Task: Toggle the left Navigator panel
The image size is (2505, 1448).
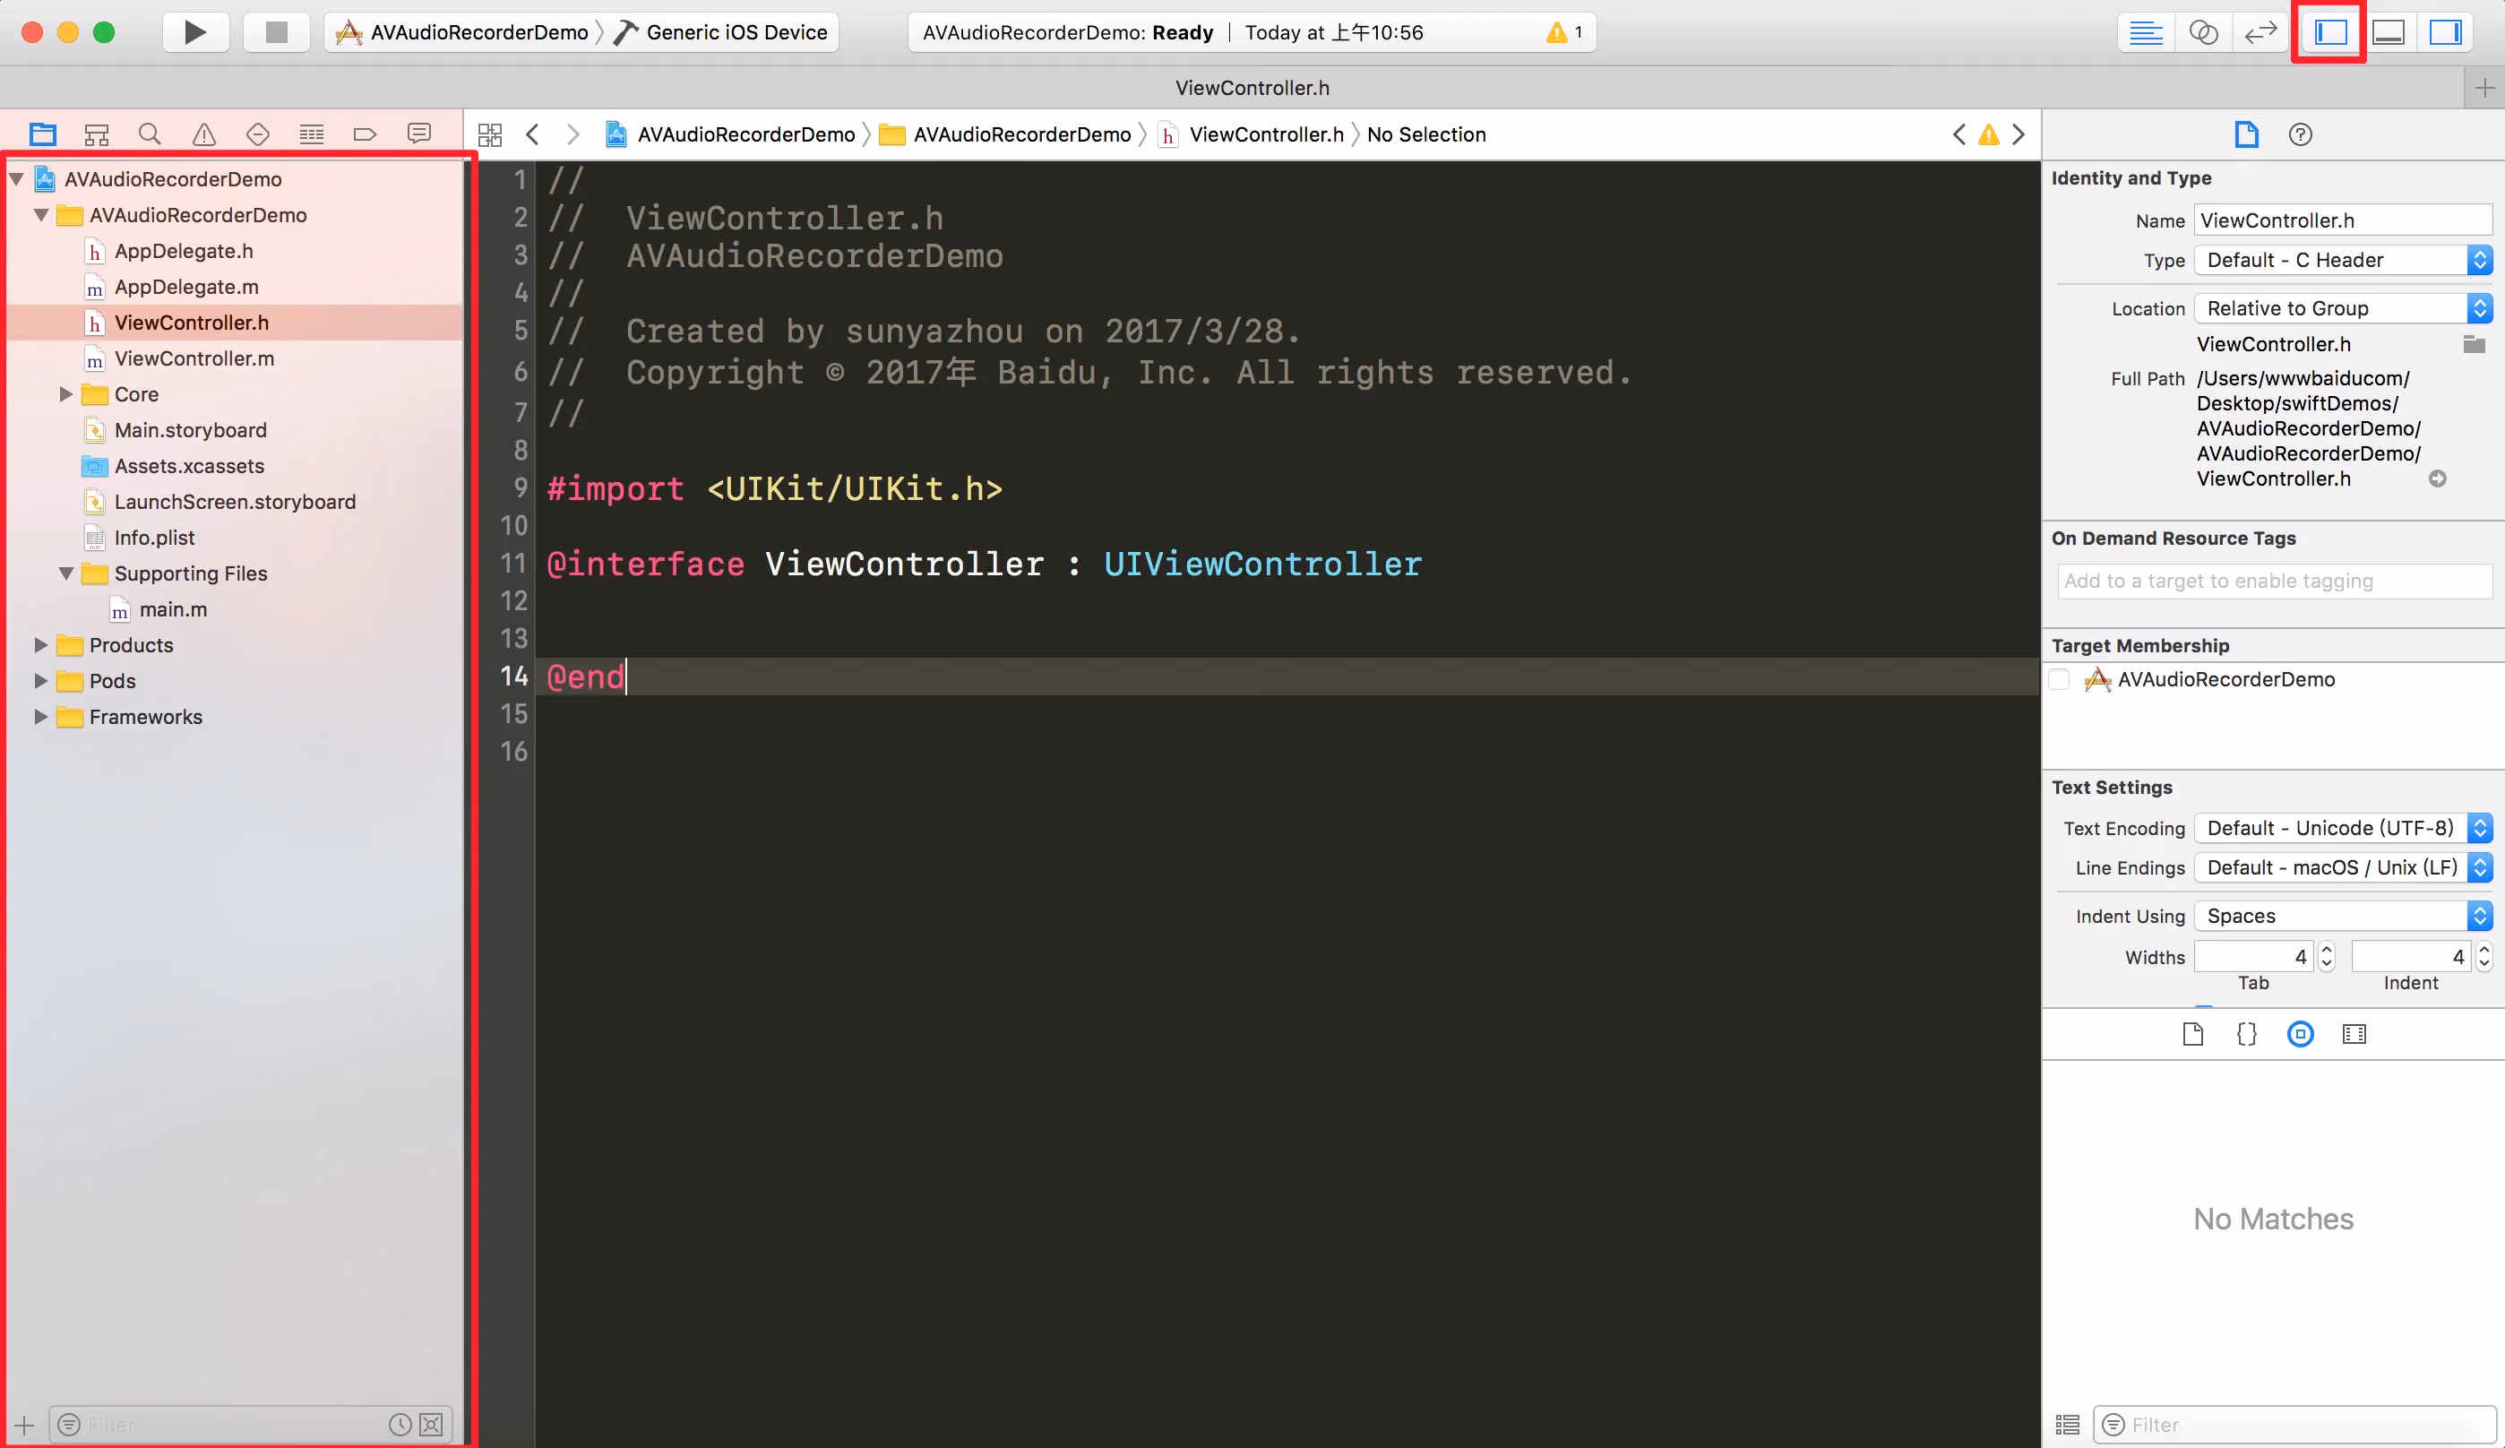Action: tap(2330, 32)
